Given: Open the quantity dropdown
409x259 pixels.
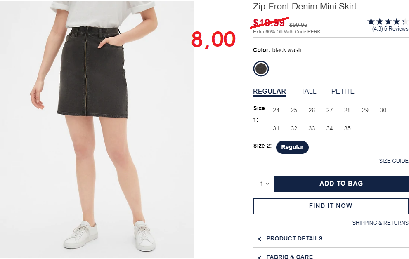Looking at the screenshot, I should tap(263, 184).
